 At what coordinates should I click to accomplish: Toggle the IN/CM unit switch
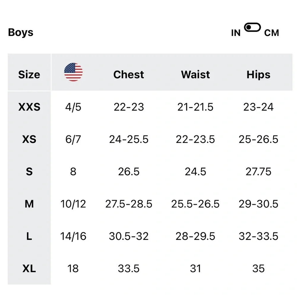tap(252, 27)
